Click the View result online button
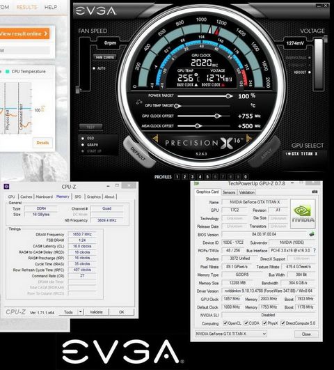Screen dimensions: 334x370 tap(24, 33)
